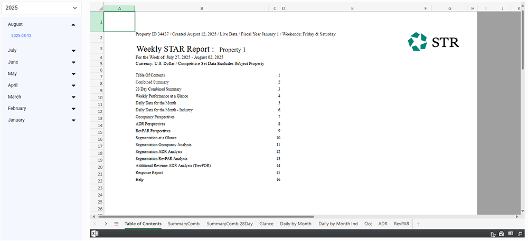
Task: Add a new sheet with plus icon
Action: click(418, 224)
